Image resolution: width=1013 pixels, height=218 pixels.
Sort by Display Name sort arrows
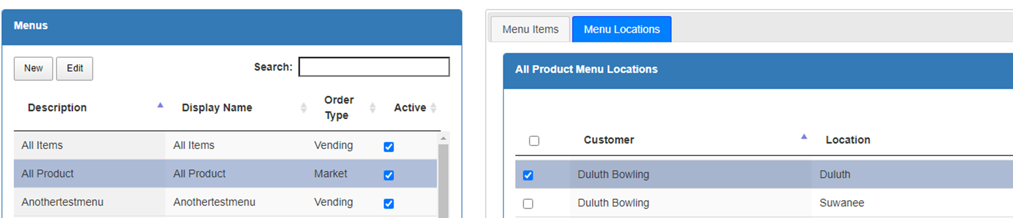304,108
